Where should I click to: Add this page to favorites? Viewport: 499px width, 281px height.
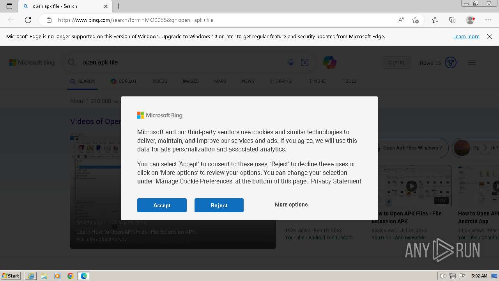coord(416,20)
